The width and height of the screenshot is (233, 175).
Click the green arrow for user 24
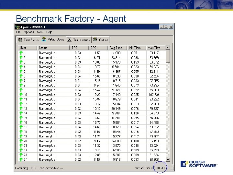click(x=21, y=159)
